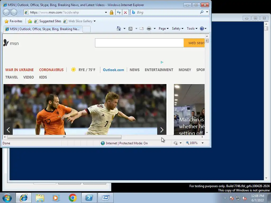Show hidden tray icons arrow
Image resolution: width=271 pixels, height=203 pixels.
coord(225,198)
